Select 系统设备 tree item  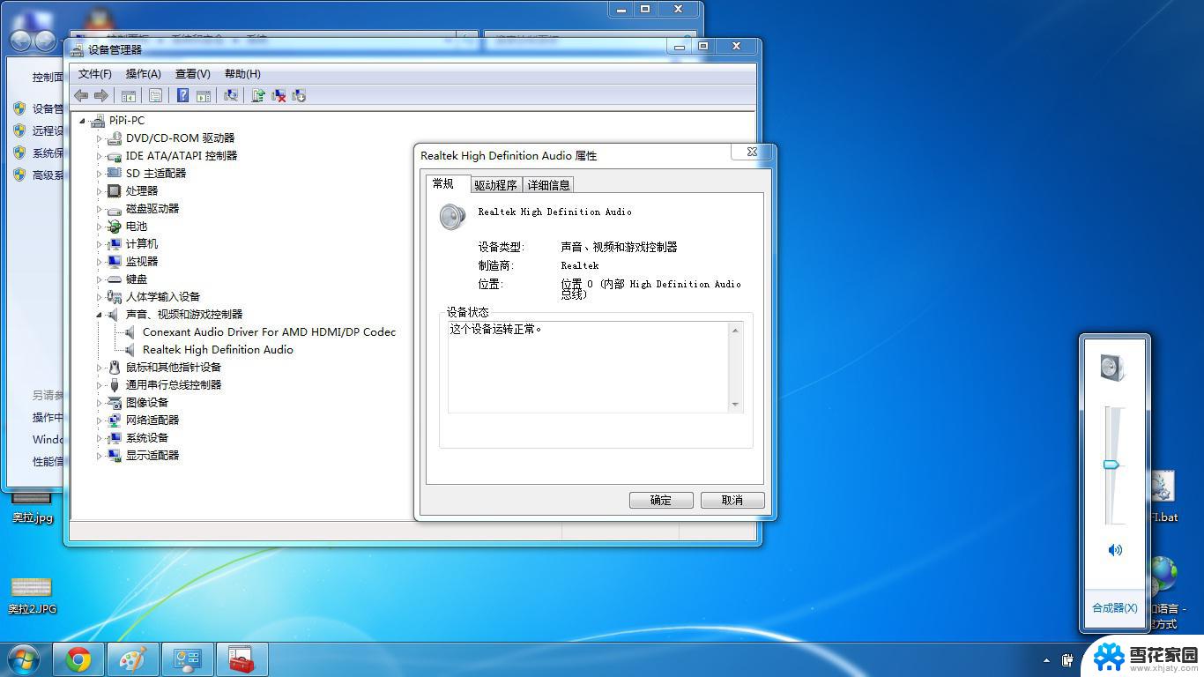click(147, 438)
